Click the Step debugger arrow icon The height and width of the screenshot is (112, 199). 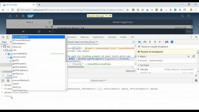tap(160, 42)
